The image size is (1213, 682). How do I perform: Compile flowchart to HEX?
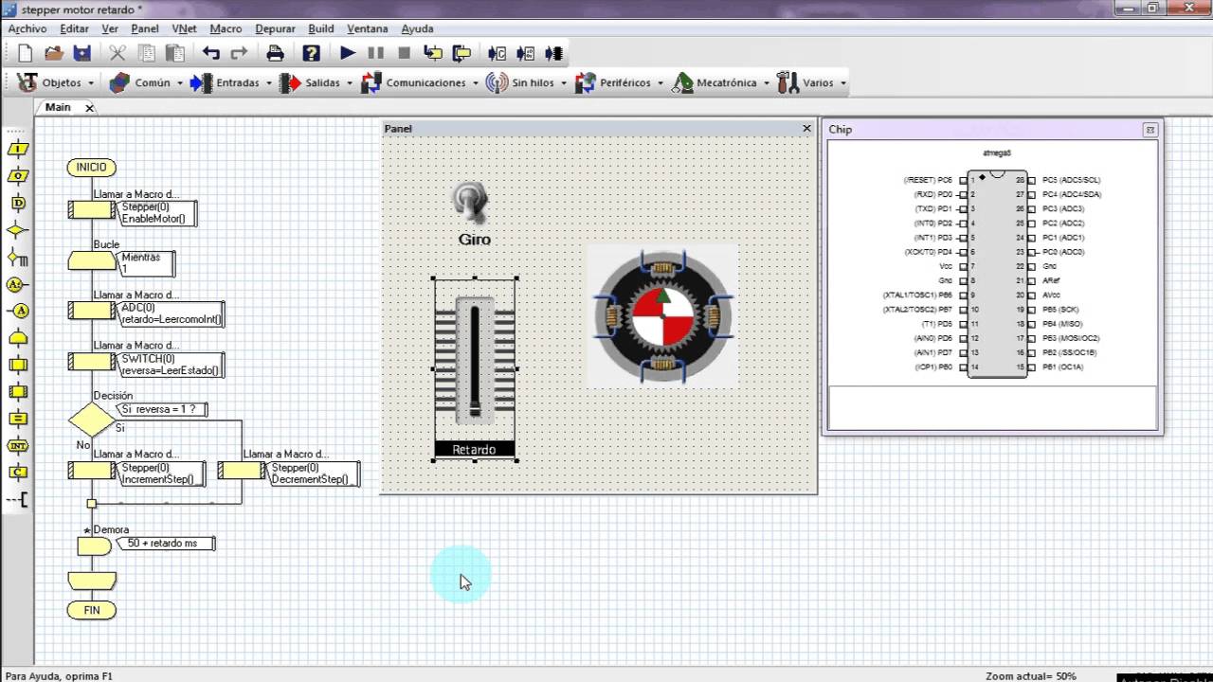(x=526, y=53)
